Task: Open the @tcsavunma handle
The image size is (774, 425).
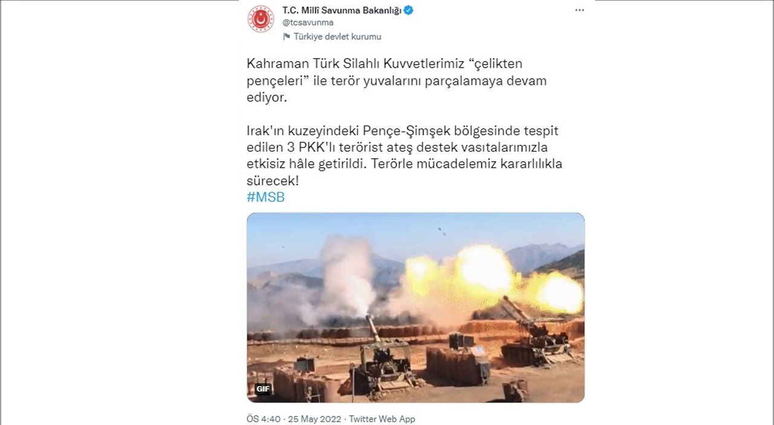Action: 308,23
